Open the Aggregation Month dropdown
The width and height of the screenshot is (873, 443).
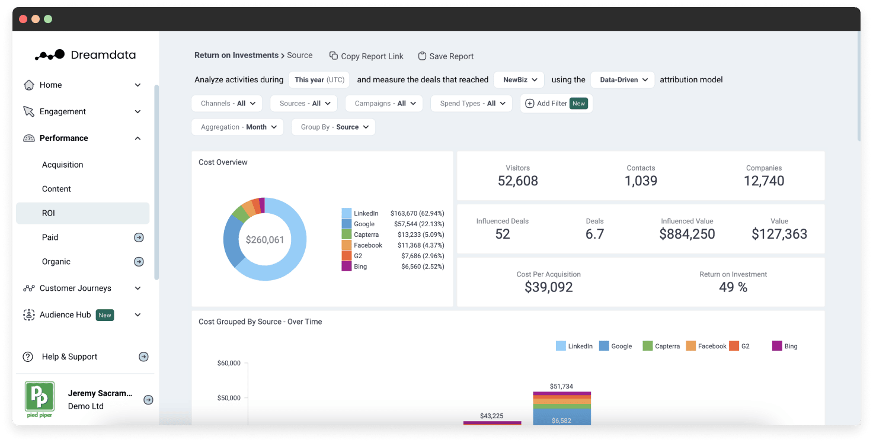tap(238, 127)
